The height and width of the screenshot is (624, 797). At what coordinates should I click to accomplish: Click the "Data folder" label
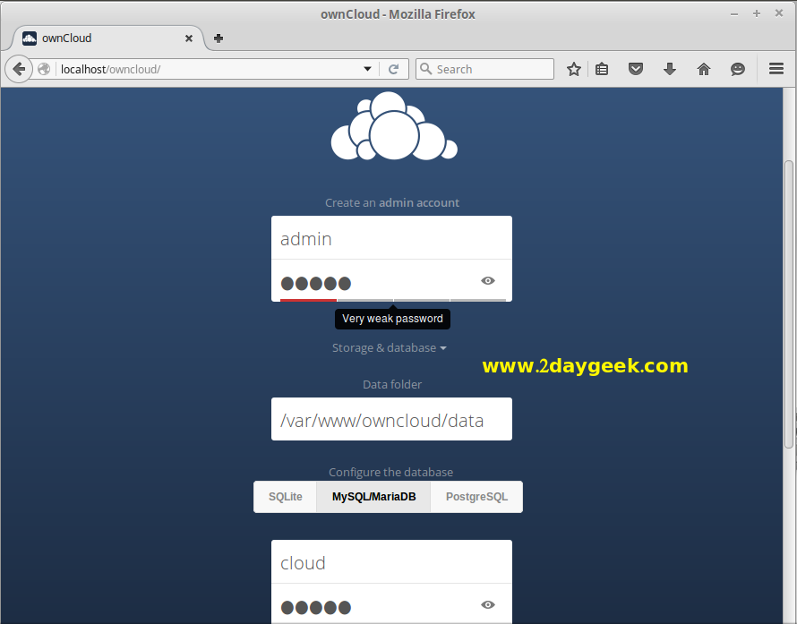[392, 385]
